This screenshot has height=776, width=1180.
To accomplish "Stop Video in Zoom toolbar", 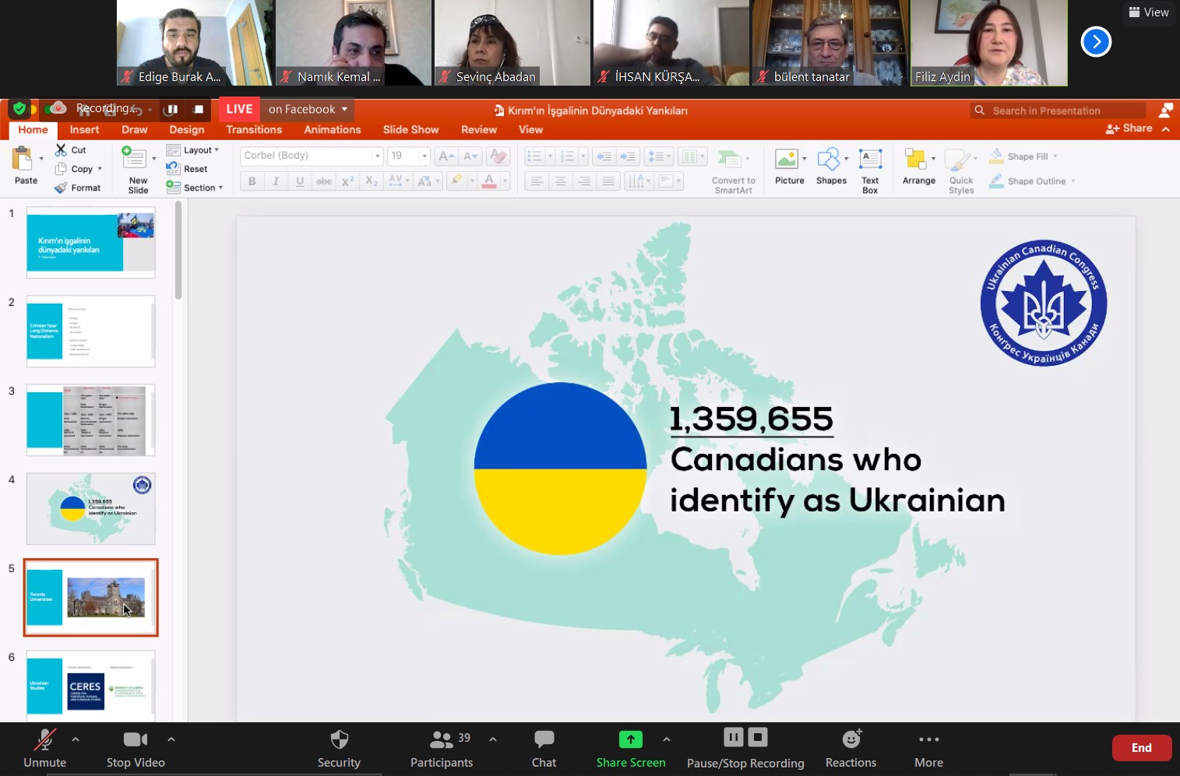I will coord(136,749).
